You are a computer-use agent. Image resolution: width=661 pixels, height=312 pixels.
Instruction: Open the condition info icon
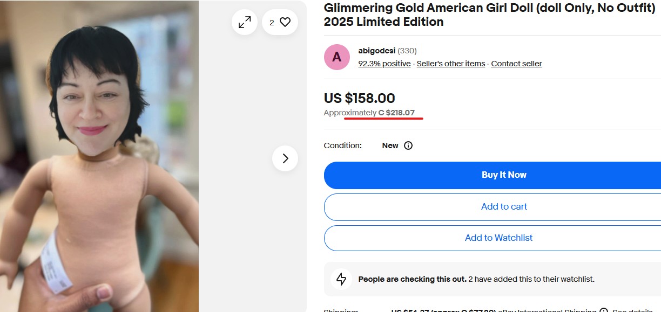click(408, 145)
